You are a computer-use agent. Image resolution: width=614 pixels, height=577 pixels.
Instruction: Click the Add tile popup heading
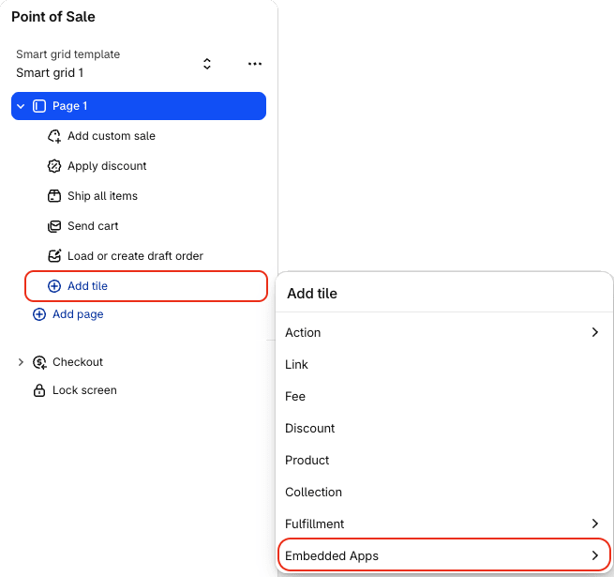[x=312, y=294]
